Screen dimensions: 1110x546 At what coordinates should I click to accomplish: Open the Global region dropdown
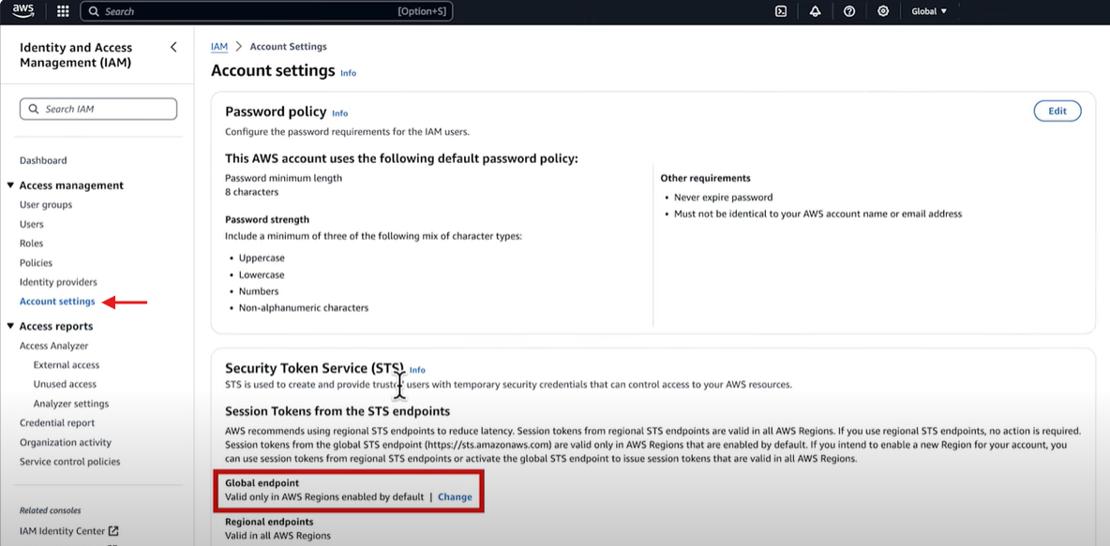point(929,11)
